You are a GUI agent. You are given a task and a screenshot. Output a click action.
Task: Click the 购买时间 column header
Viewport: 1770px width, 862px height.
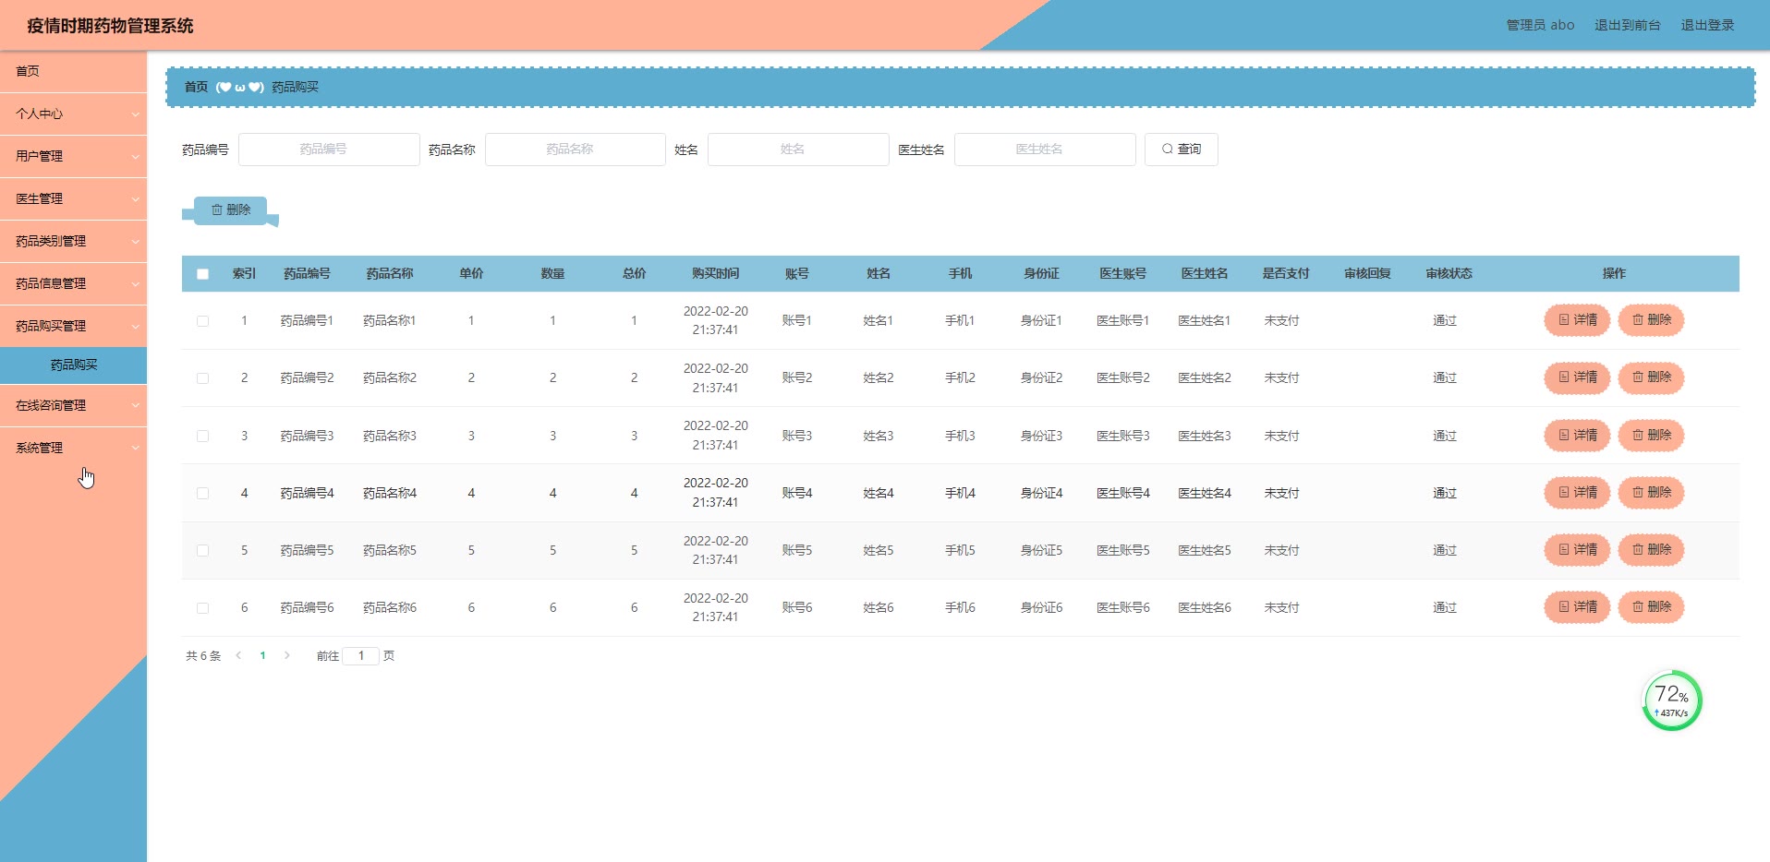tap(715, 274)
